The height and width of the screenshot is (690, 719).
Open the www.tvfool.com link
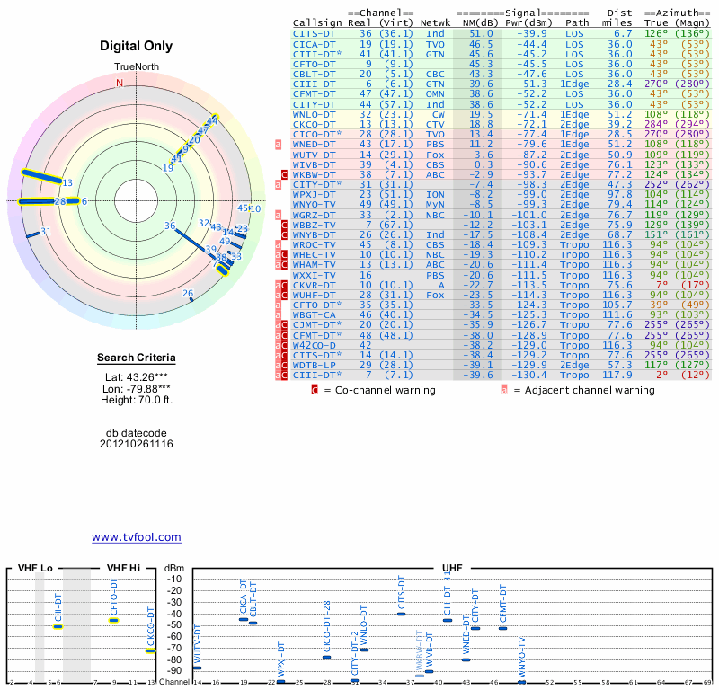click(x=137, y=537)
